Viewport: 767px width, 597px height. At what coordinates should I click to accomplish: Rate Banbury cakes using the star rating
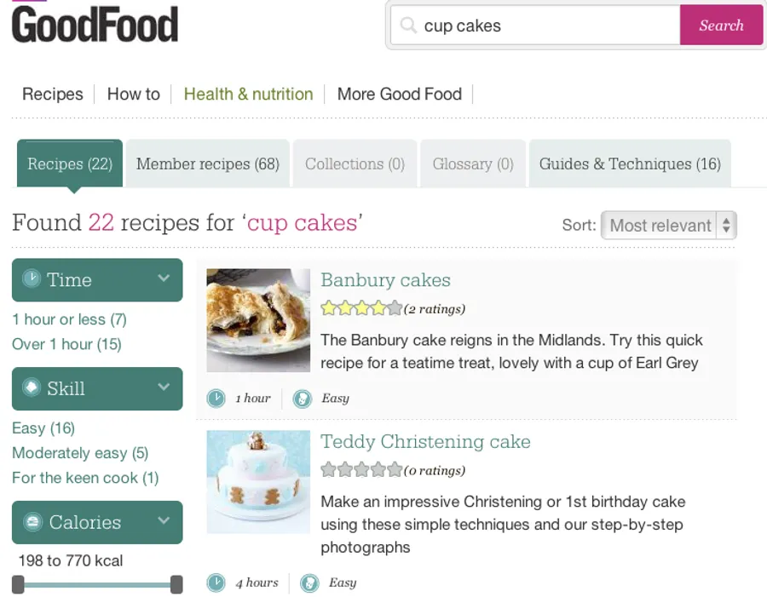click(361, 308)
